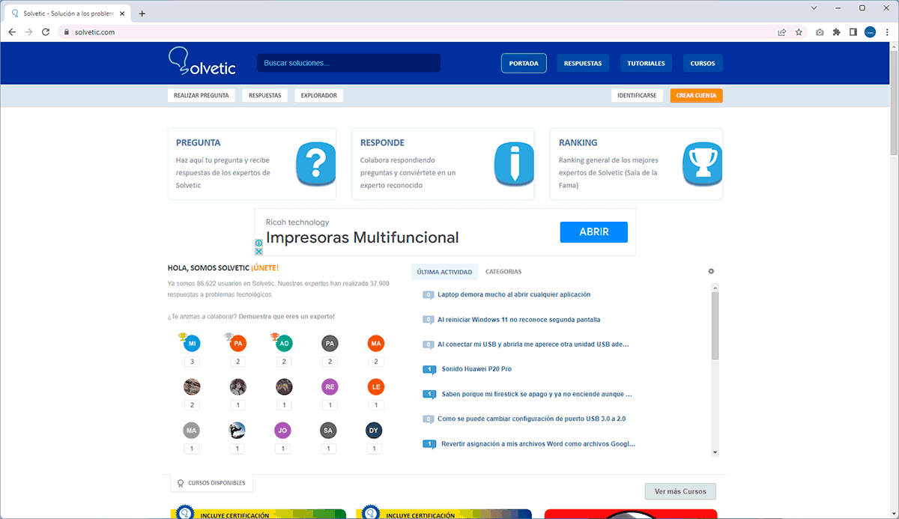Select the PORTADA menu item

point(524,64)
